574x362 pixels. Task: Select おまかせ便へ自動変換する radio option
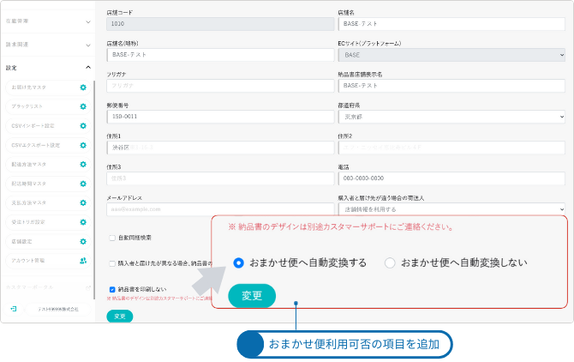tap(238, 262)
